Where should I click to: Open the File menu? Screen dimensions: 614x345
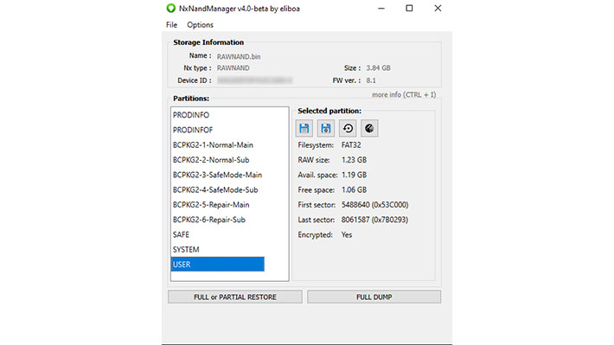tap(171, 25)
